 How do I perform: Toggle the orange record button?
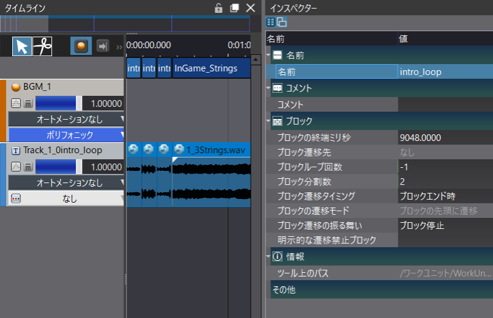click(81, 46)
